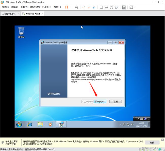Open language bar help question mark
This screenshot has width=165, height=151.
[x=145, y=119]
